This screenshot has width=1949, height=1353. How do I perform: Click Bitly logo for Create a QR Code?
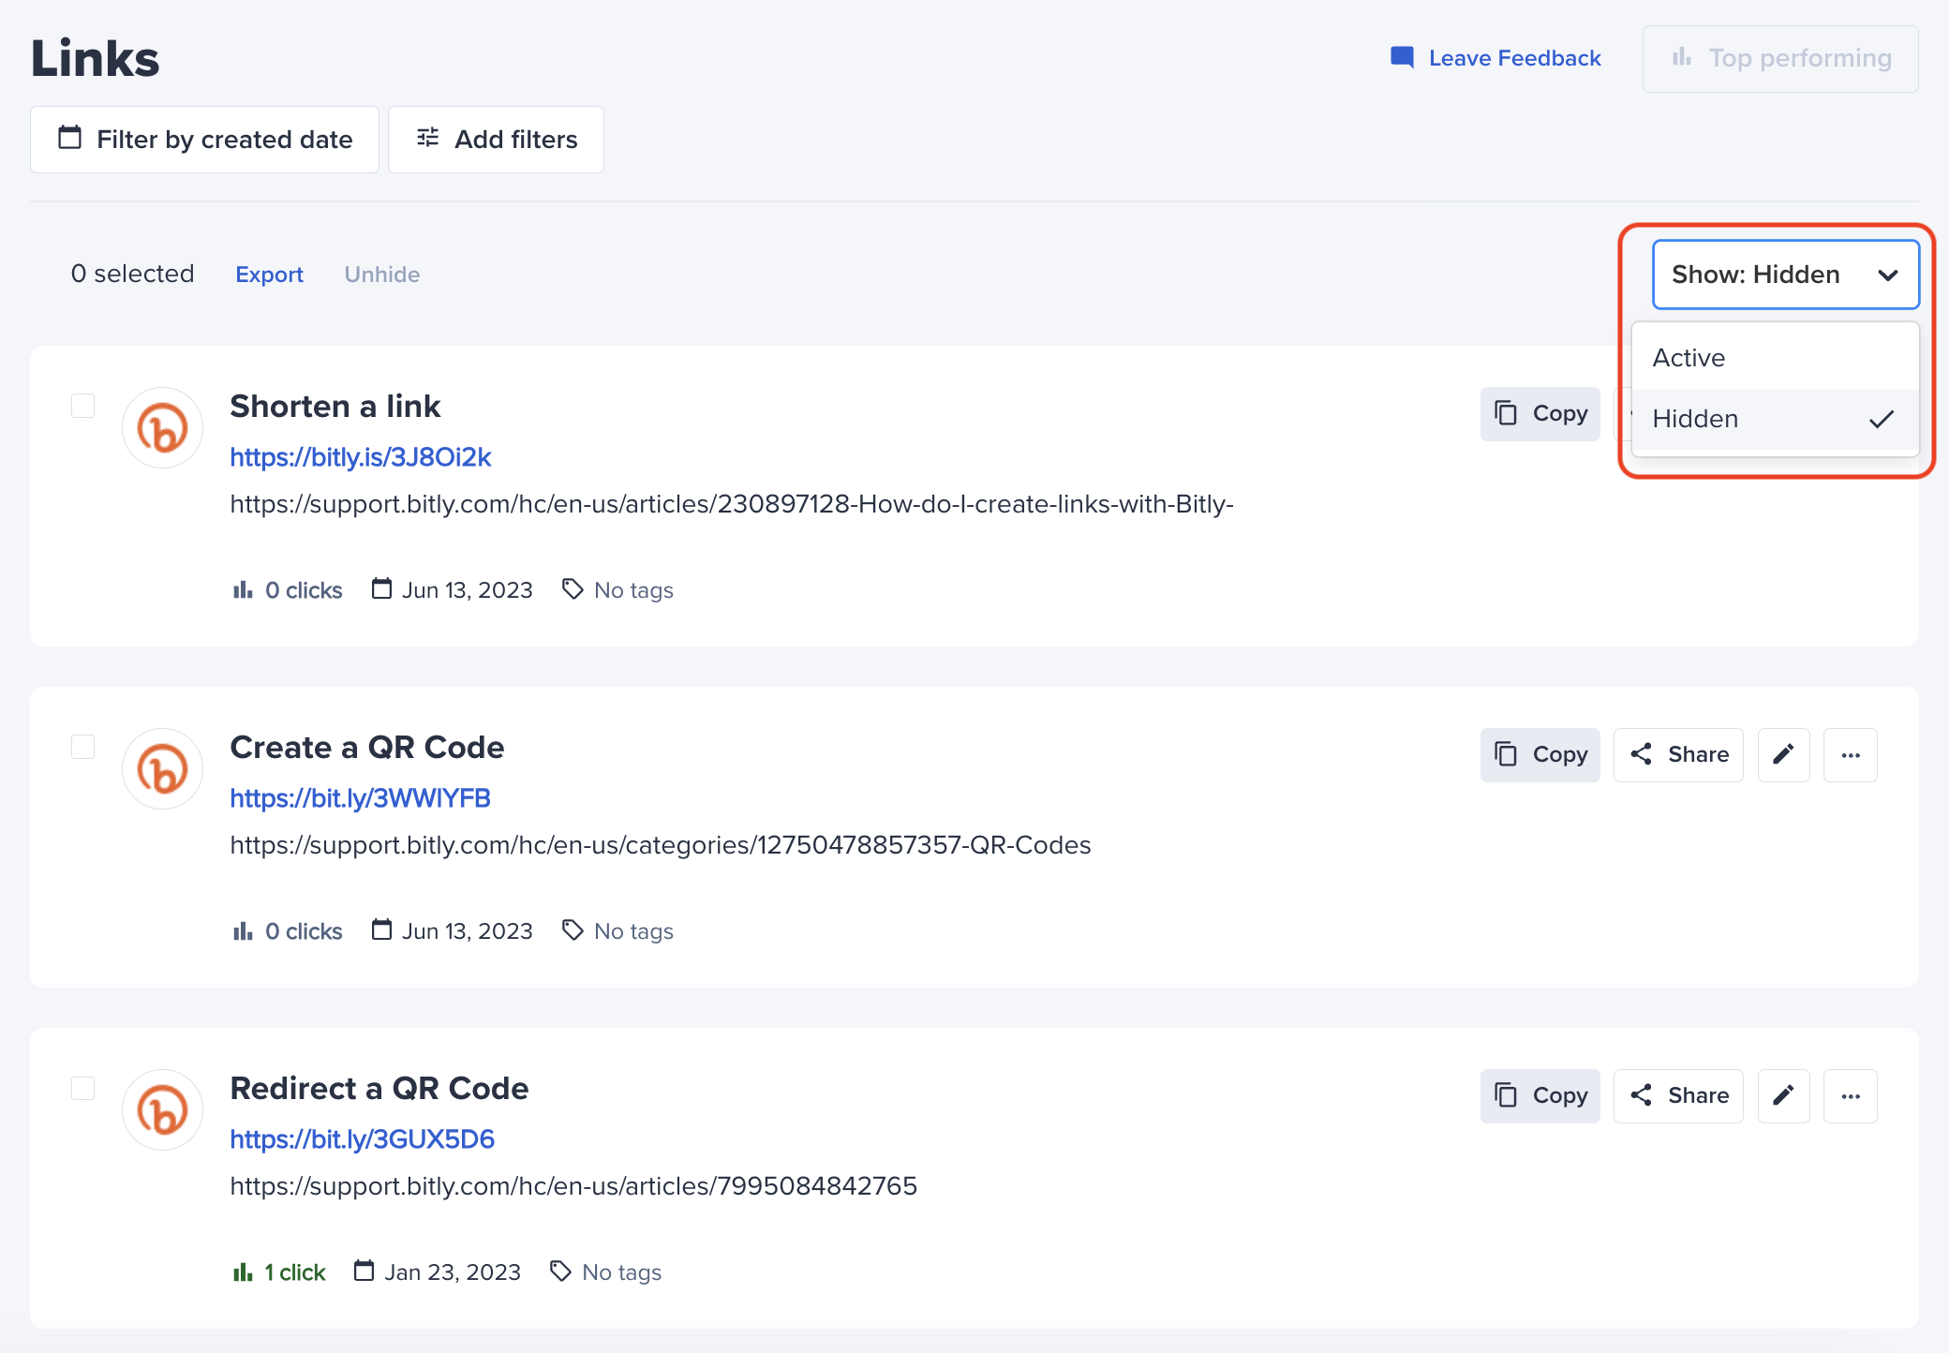163,769
